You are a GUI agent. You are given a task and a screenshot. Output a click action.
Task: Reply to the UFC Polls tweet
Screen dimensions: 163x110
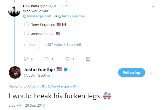tap(26, 59)
